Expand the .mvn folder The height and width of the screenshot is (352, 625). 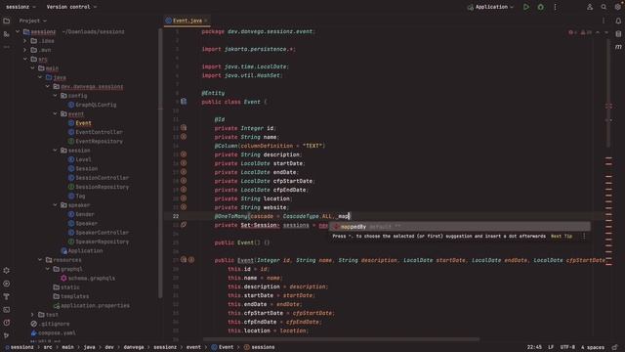(25, 50)
